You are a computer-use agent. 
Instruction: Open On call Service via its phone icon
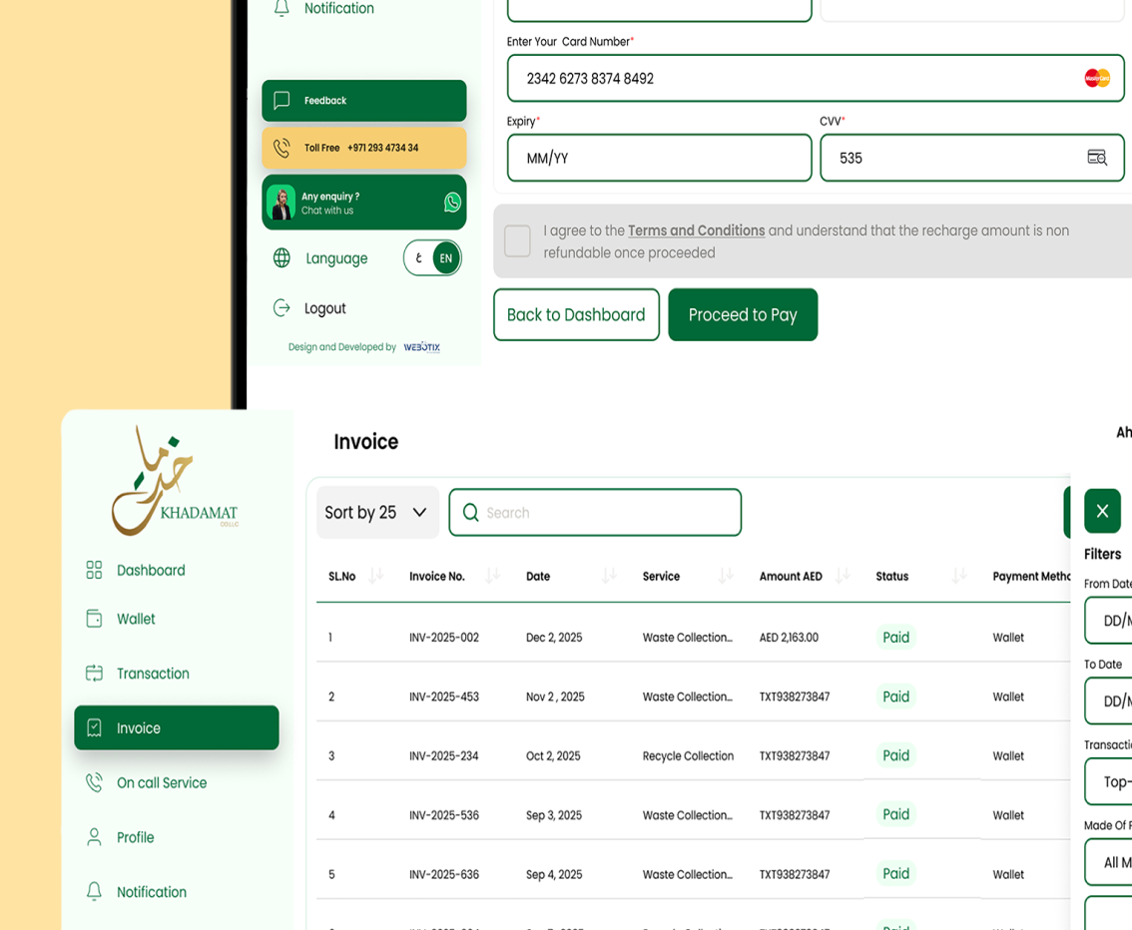point(95,782)
